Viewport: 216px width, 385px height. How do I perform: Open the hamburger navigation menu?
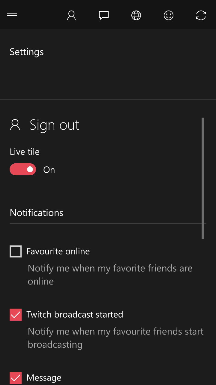[12, 16]
